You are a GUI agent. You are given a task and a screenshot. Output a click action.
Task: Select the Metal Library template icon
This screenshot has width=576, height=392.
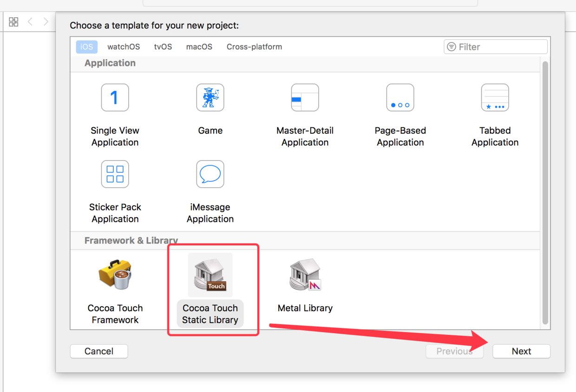point(305,275)
